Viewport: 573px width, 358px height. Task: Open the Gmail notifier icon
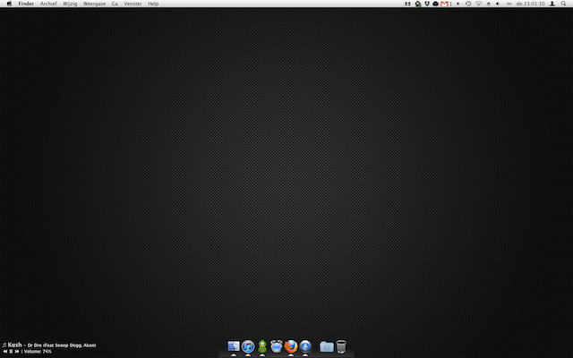tap(444, 4)
